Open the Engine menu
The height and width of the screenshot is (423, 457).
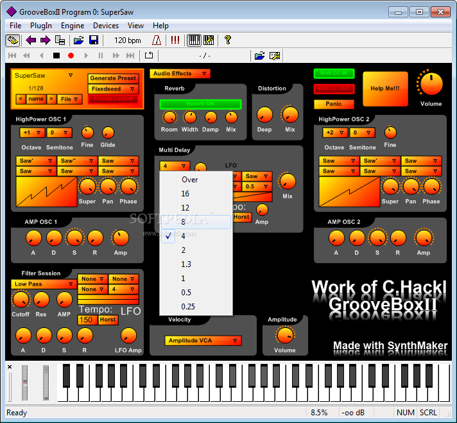pos(73,26)
